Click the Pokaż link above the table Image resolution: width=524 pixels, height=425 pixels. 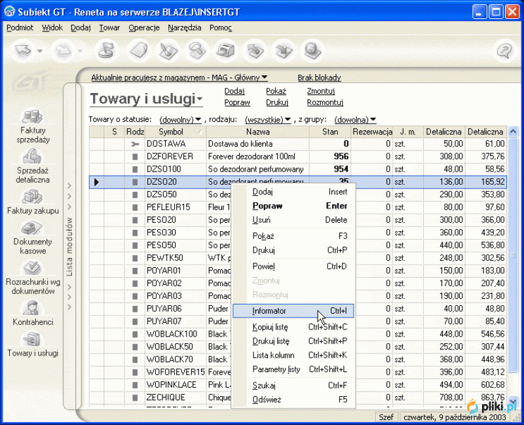[276, 91]
